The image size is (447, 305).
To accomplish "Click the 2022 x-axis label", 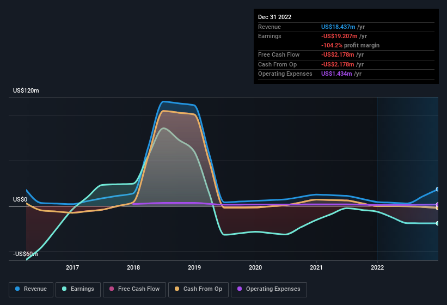I will (x=377, y=267).
